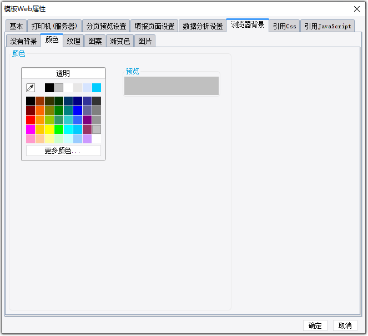This screenshot has height=336, width=368.
Task: Confirm with the 确定 button
Action: click(315, 325)
